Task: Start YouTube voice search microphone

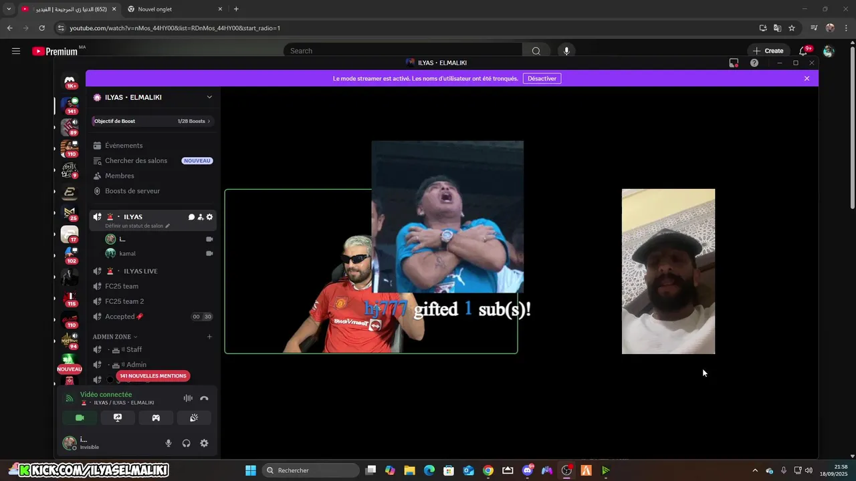Action: 566,51
